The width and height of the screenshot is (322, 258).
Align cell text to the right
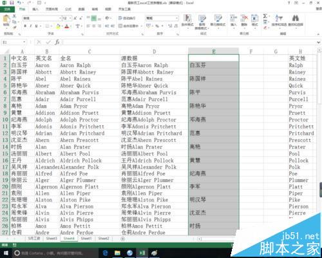(x=99, y=26)
